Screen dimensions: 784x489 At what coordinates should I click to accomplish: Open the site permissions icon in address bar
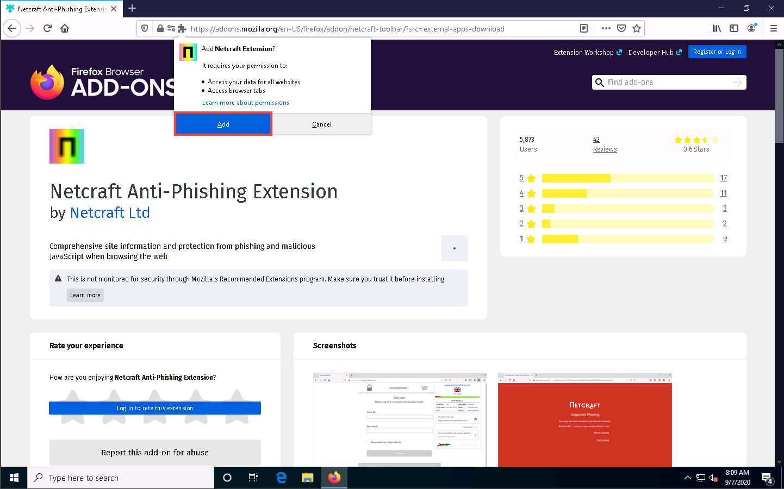click(171, 29)
